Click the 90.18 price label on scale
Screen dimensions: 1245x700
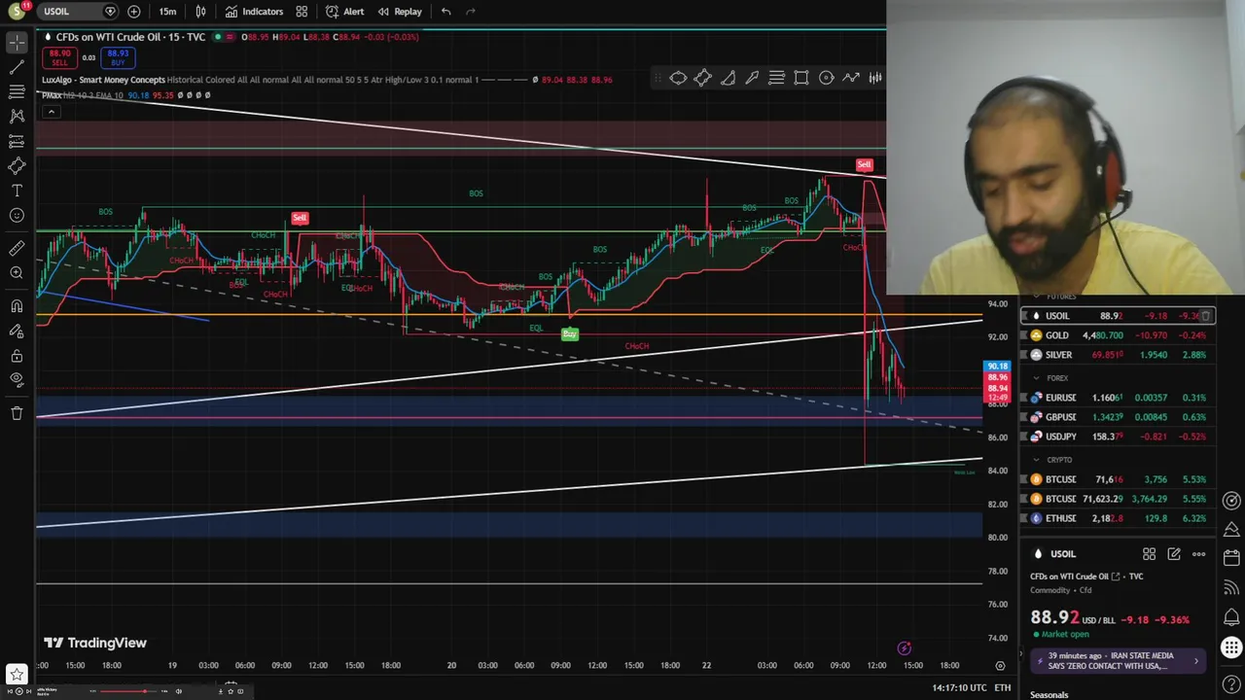(x=998, y=367)
